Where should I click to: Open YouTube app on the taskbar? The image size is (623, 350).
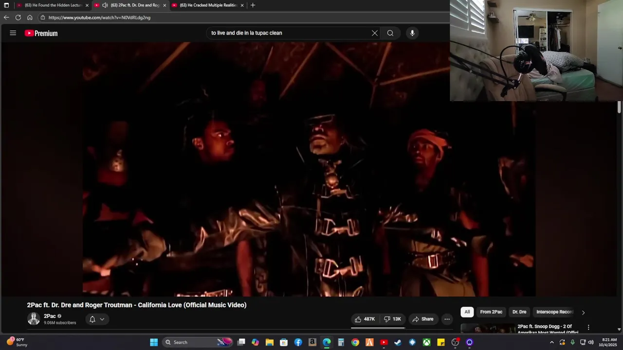384,342
